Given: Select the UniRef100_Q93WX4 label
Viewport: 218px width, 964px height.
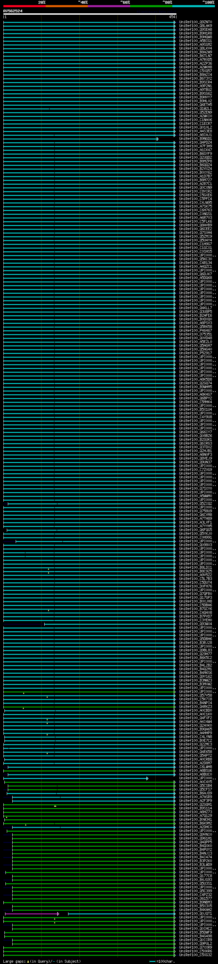Looking at the screenshot, I should coord(196,624).
